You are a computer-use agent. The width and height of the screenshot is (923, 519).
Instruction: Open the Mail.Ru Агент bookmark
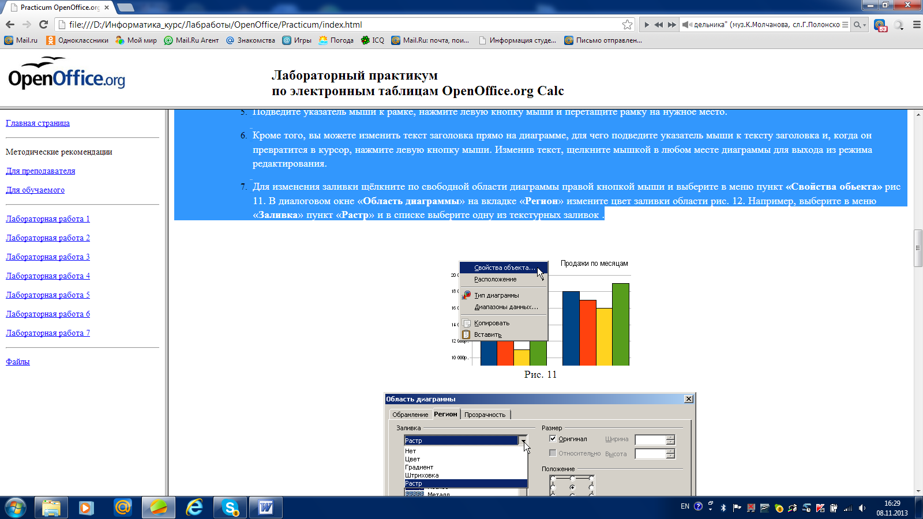[192, 40]
